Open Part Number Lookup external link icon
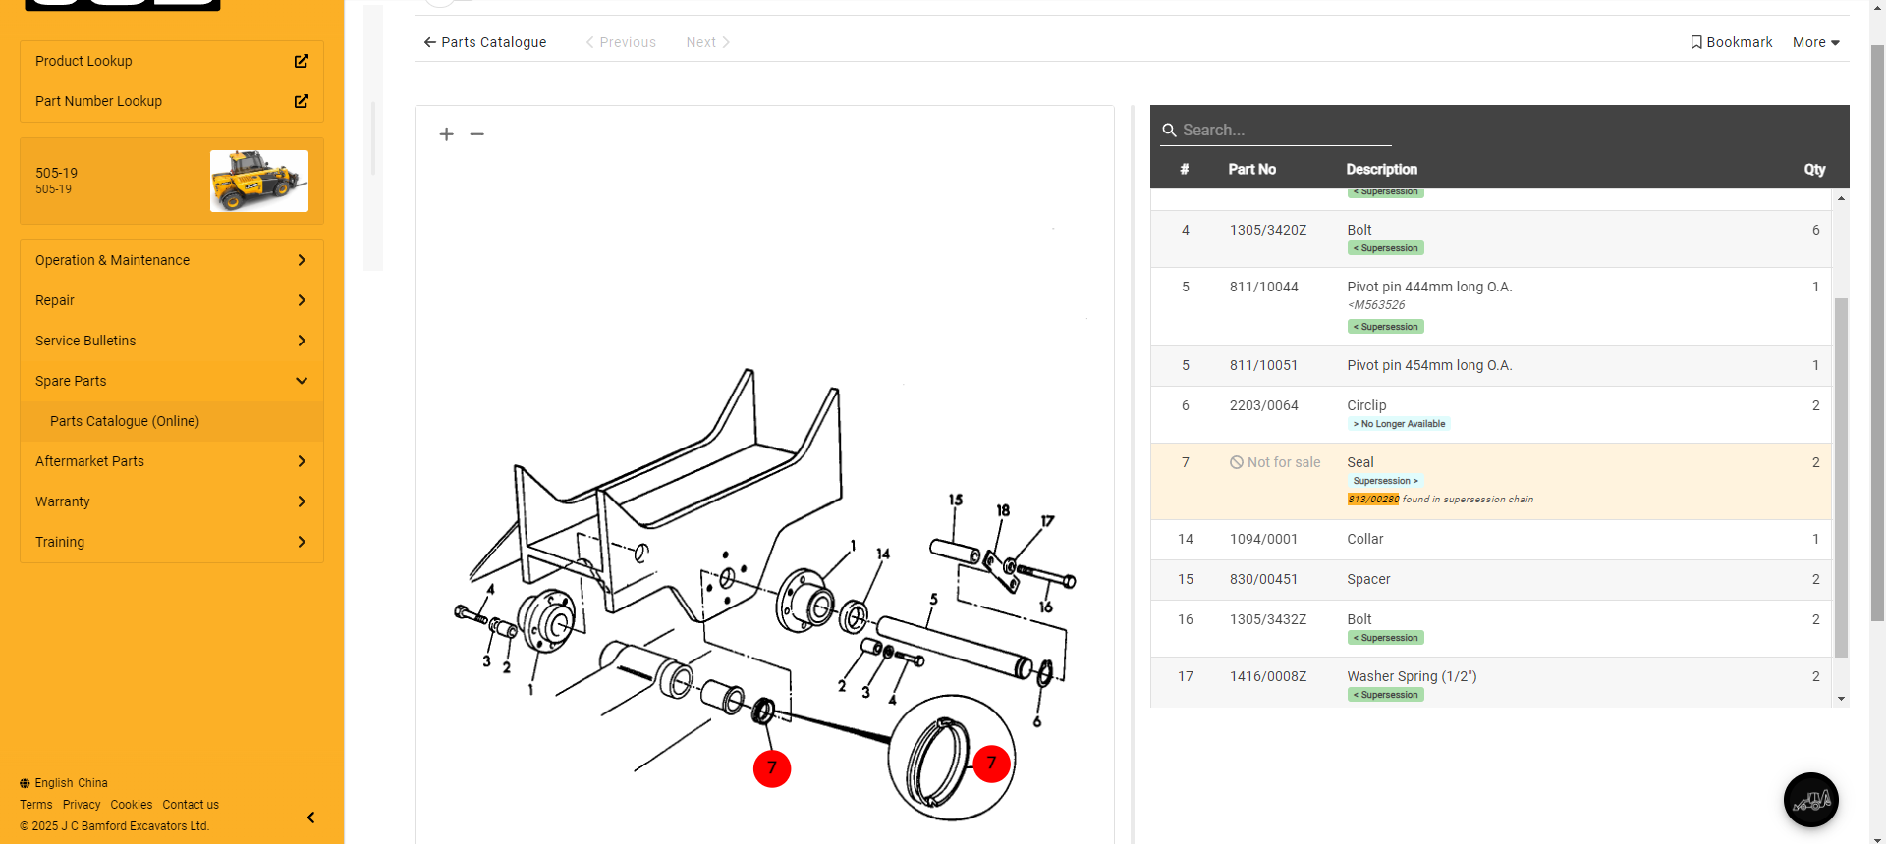Viewport: 1886px width, 844px height. click(301, 101)
